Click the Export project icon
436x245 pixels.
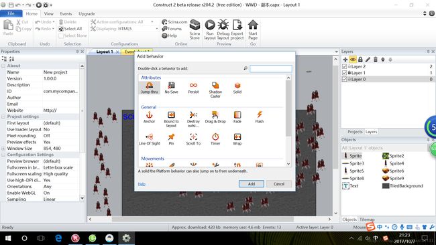[237, 25]
